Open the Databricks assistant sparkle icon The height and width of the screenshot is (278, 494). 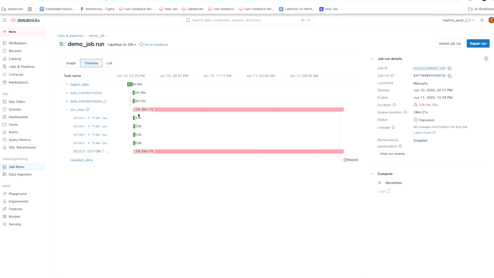[482, 20]
